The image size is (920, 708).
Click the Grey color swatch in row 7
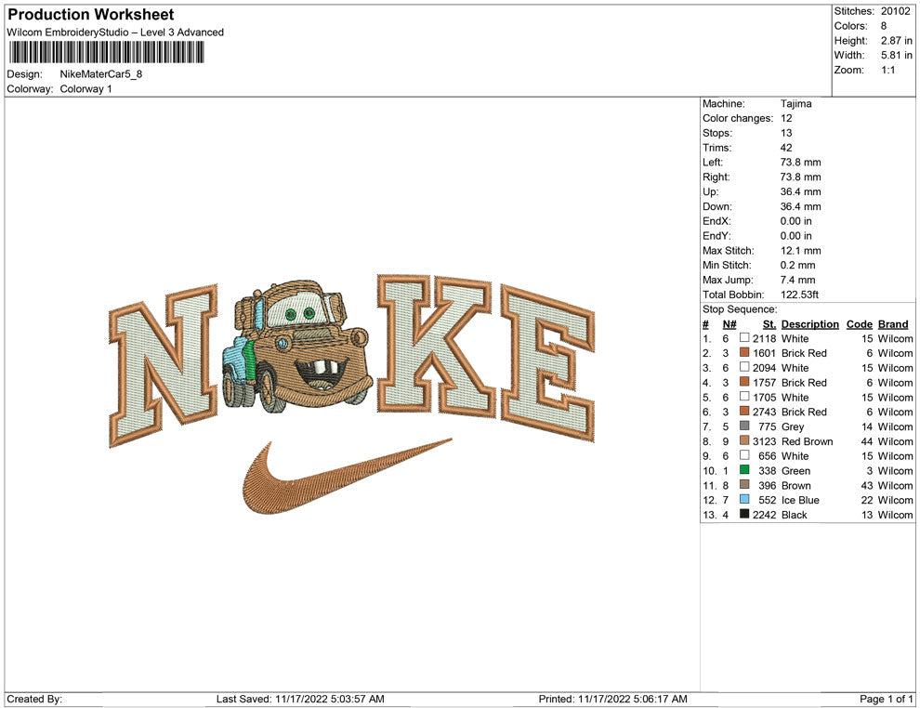click(744, 426)
